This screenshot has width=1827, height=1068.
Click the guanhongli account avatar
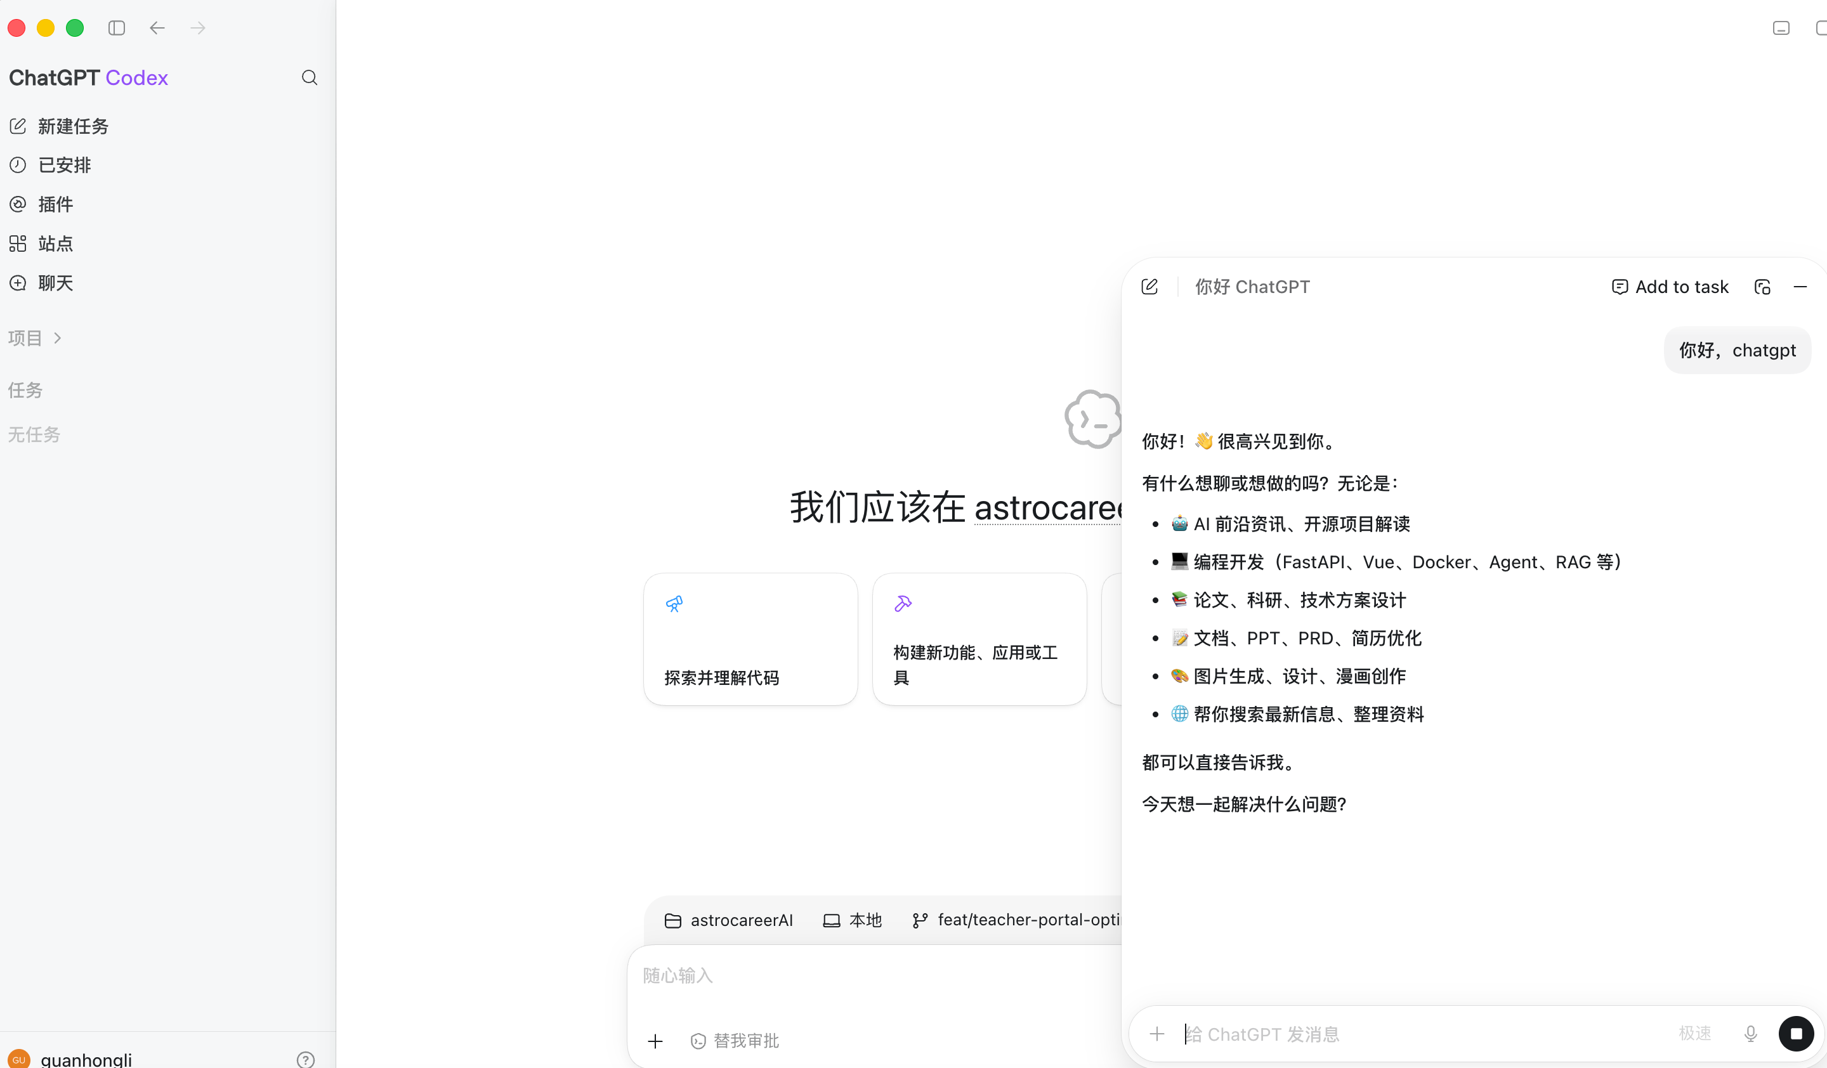[19, 1058]
